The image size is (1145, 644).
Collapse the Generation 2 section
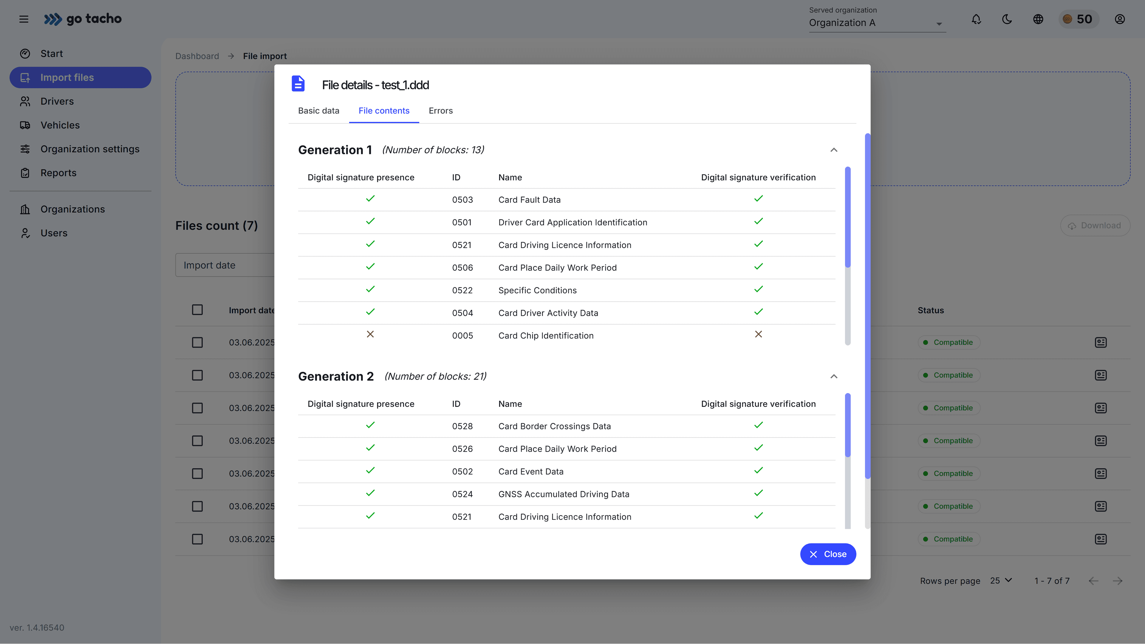(833, 377)
